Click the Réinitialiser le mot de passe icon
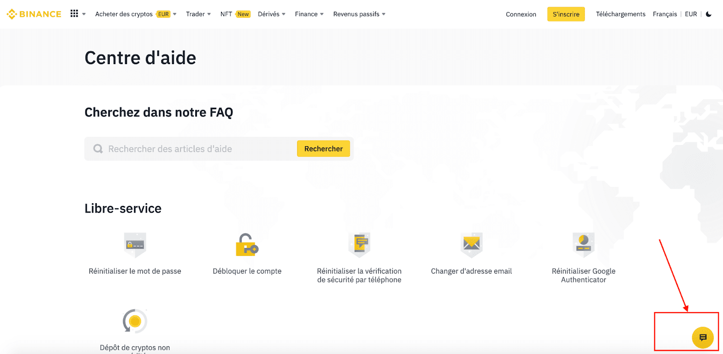This screenshot has width=723, height=354. [x=135, y=245]
